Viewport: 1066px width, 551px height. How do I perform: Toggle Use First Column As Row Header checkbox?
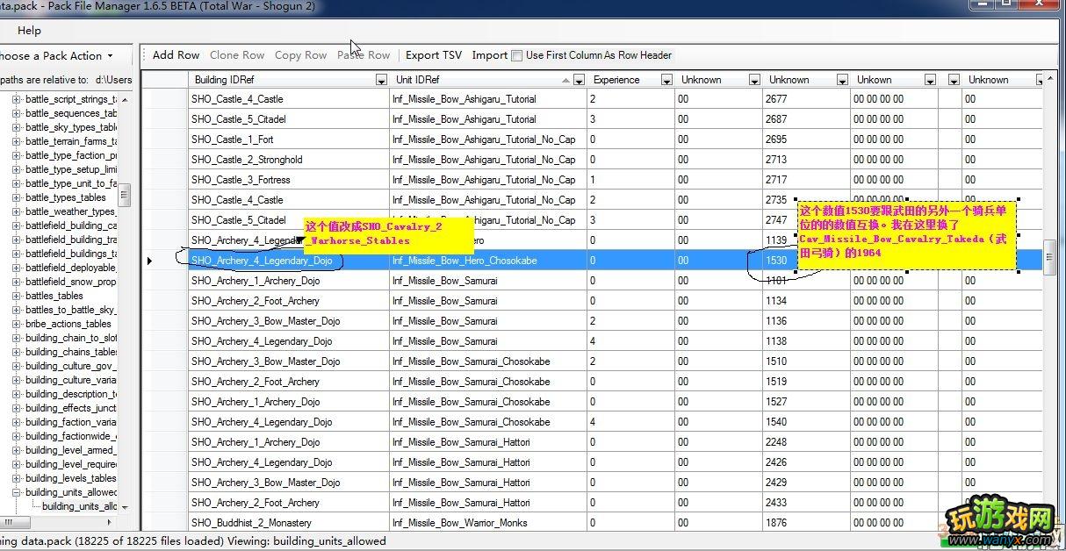[x=516, y=55]
